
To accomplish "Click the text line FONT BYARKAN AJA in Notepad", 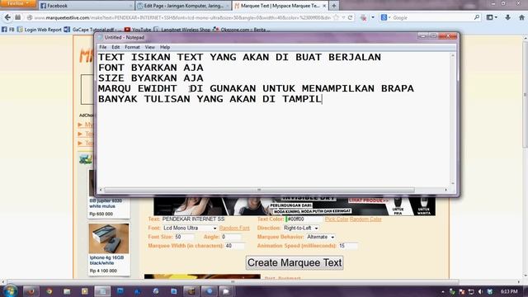I will point(150,68).
